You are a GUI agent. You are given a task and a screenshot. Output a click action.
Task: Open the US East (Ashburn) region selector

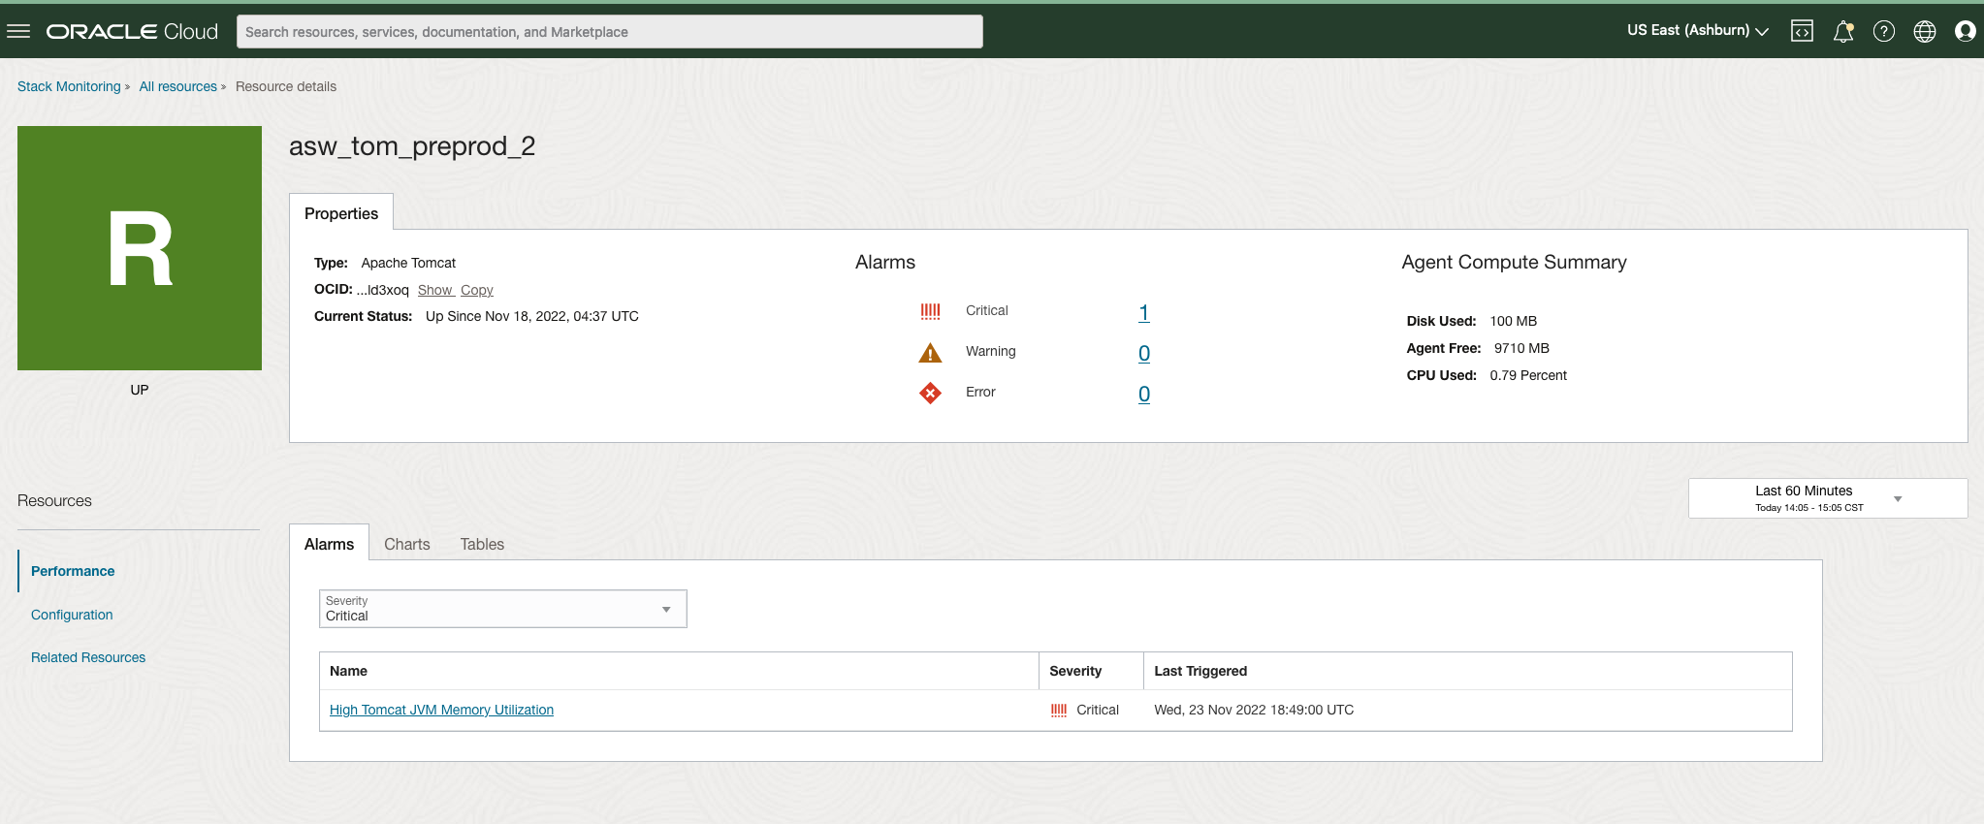click(x=1698, y=31)
